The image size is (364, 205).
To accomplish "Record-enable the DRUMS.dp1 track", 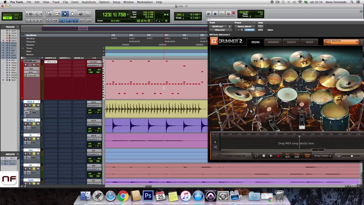I will point(25,65).
